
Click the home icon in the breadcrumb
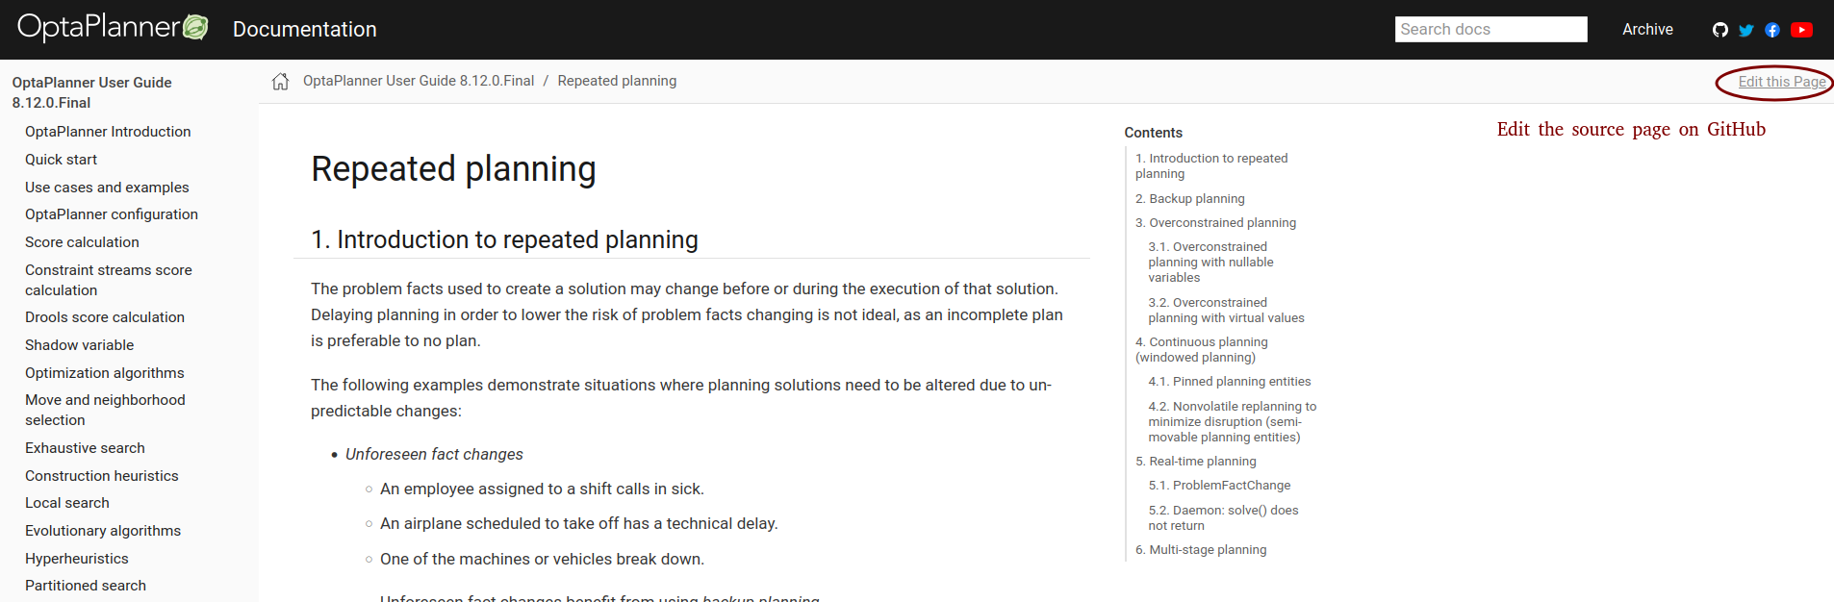[x=280, y=81]
